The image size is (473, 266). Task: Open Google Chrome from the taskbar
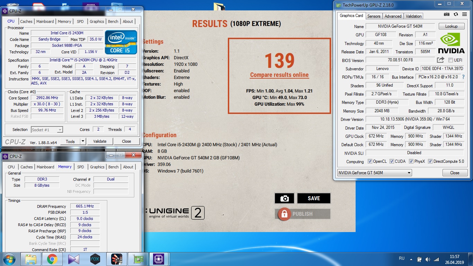coord(52,259)
